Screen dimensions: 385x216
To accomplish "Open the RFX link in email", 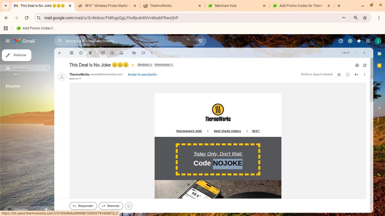I will point(256,131).
